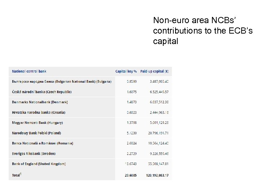Click the Romania national bank row name
Image resolution: width=260 pixels, height=195 pixels.
[x=43, y=143]
